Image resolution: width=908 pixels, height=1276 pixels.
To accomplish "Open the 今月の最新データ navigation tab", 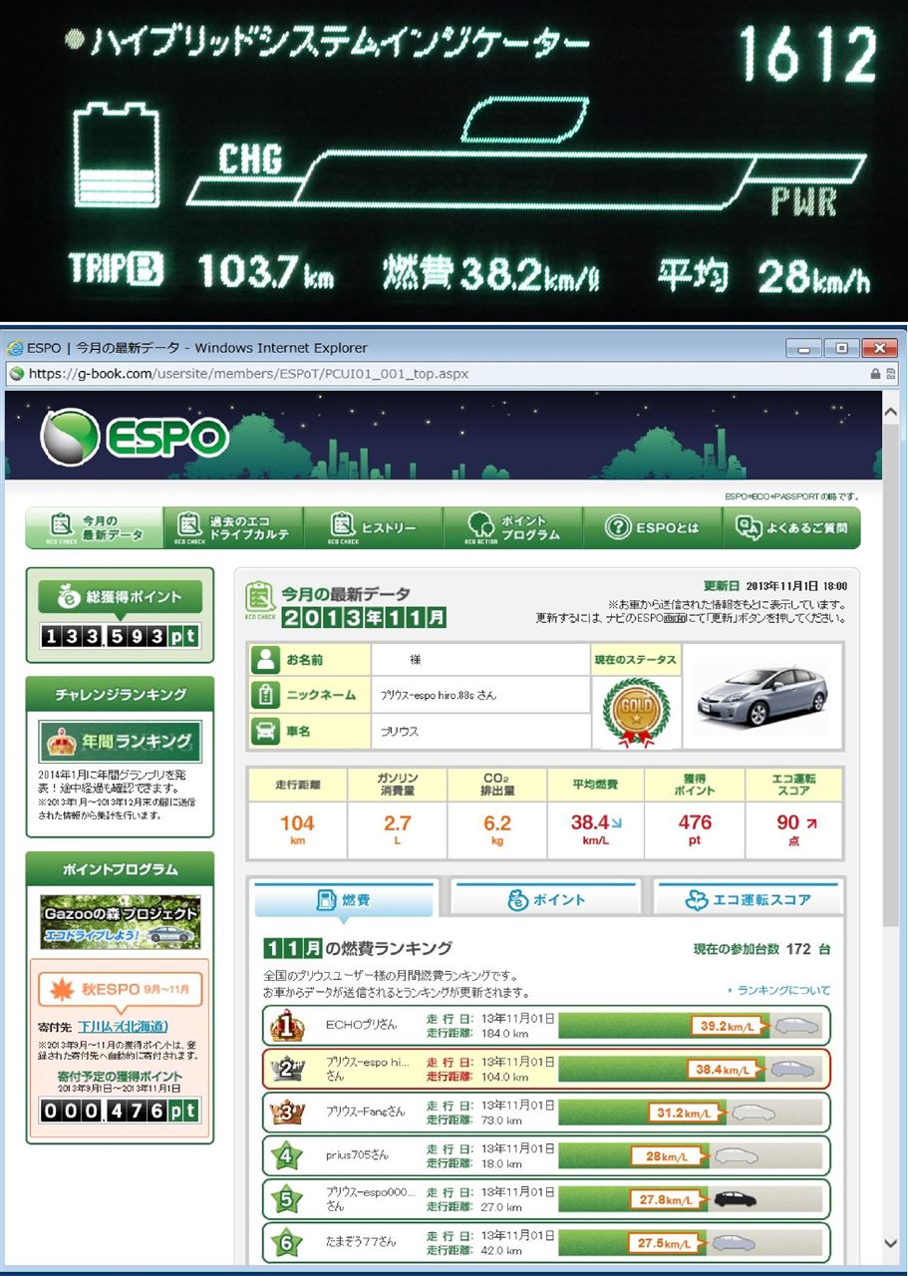I will point(94,527).
